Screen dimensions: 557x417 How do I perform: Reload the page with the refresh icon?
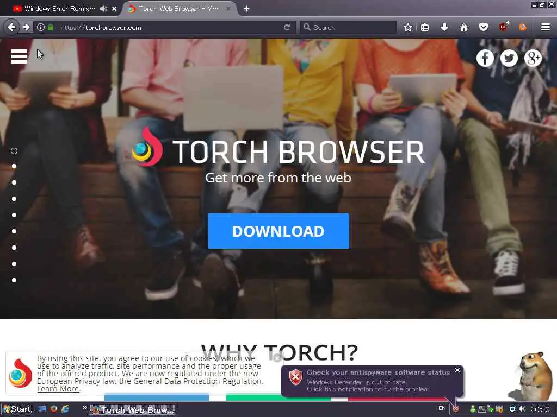tap(287, 27)
